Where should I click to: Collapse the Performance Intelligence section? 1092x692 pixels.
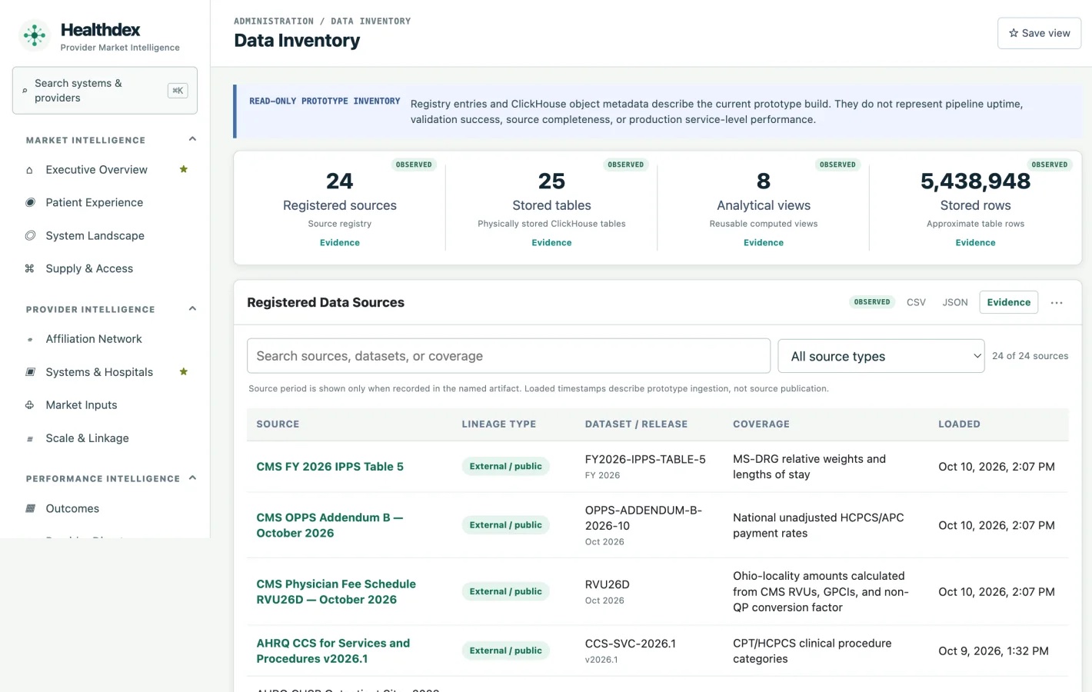coord(192,478)
